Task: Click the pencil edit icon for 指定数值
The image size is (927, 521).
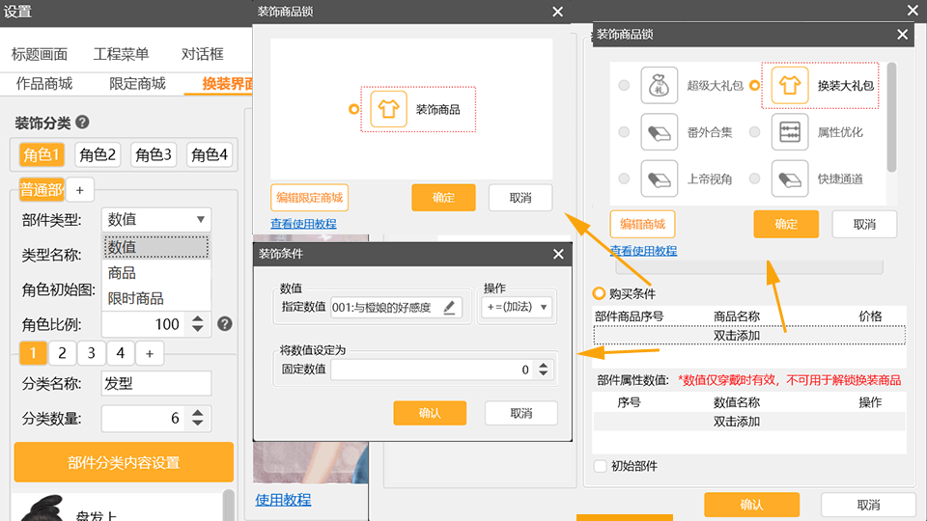Action: (x=449, y=308)
